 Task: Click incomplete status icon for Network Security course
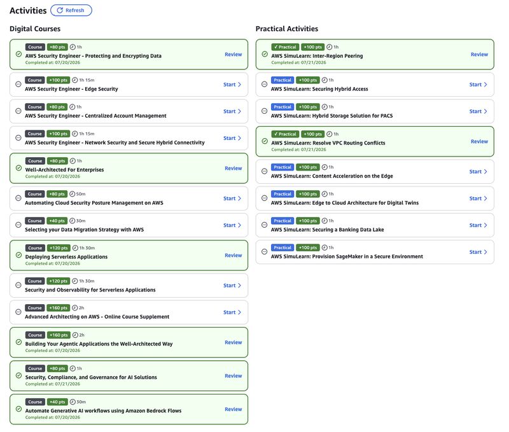click(18, 137)
